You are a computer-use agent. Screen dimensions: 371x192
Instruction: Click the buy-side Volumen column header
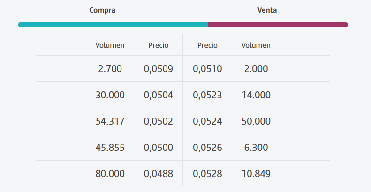click(x=110, y=45)
